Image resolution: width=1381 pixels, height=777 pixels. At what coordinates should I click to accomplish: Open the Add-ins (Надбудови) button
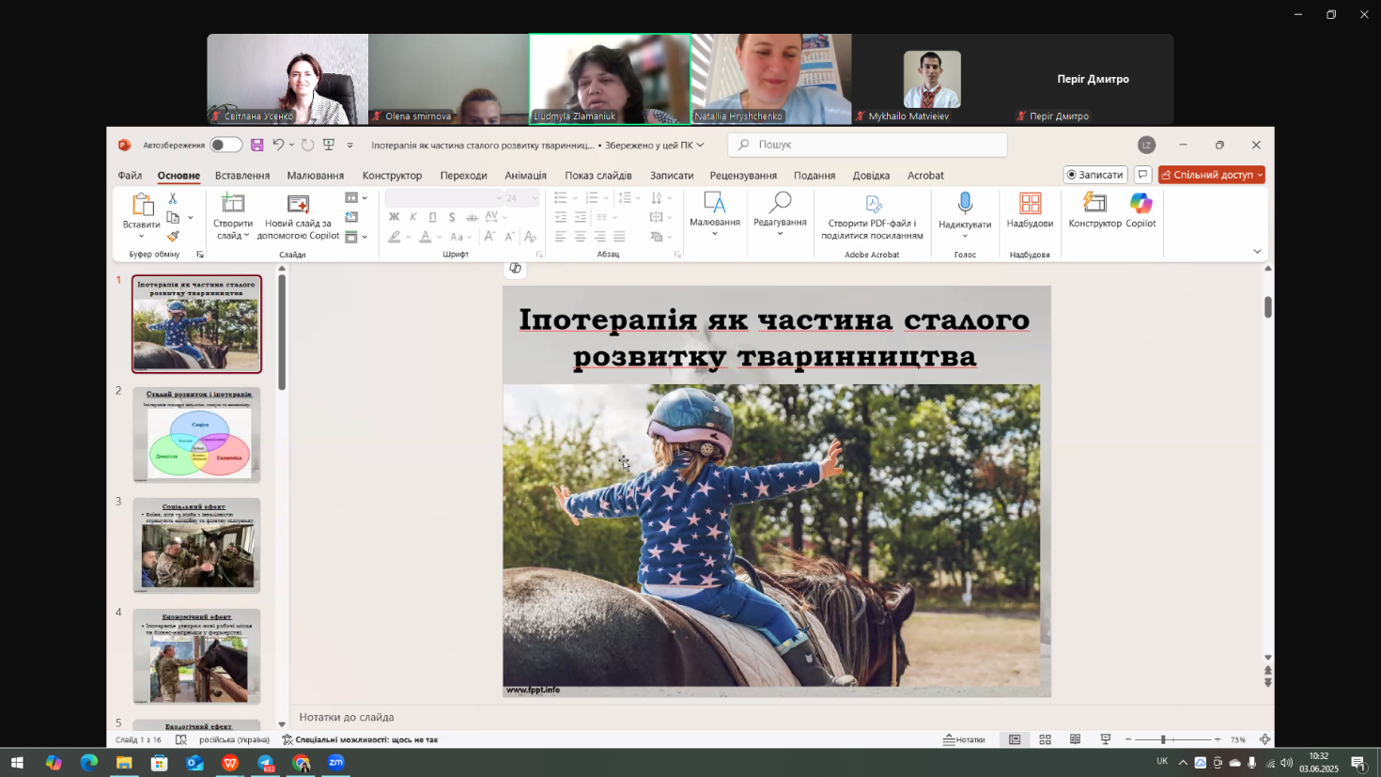click(1030, 211)
